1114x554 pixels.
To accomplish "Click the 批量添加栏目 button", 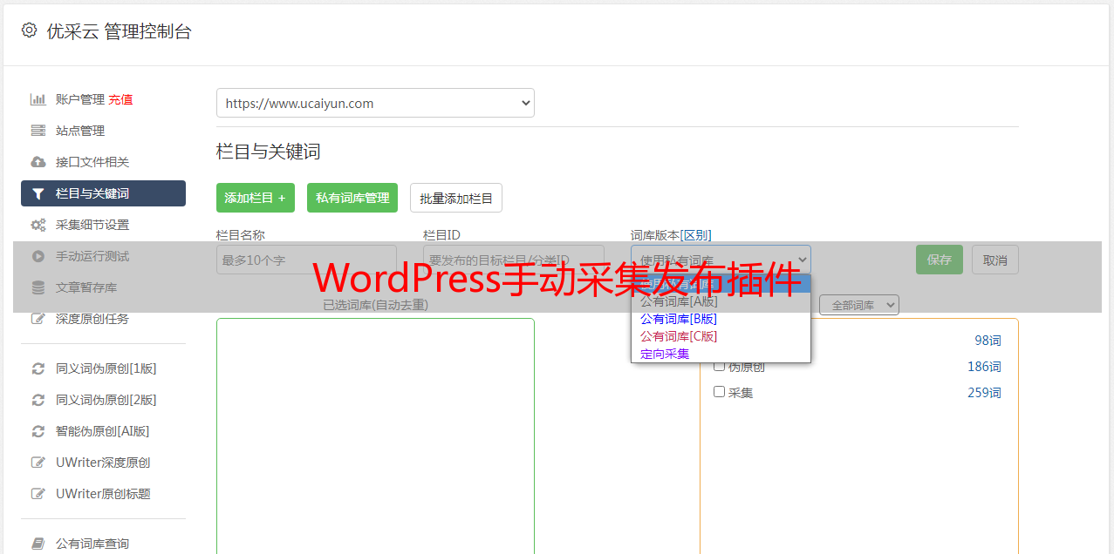I will [x=456, y=198].
